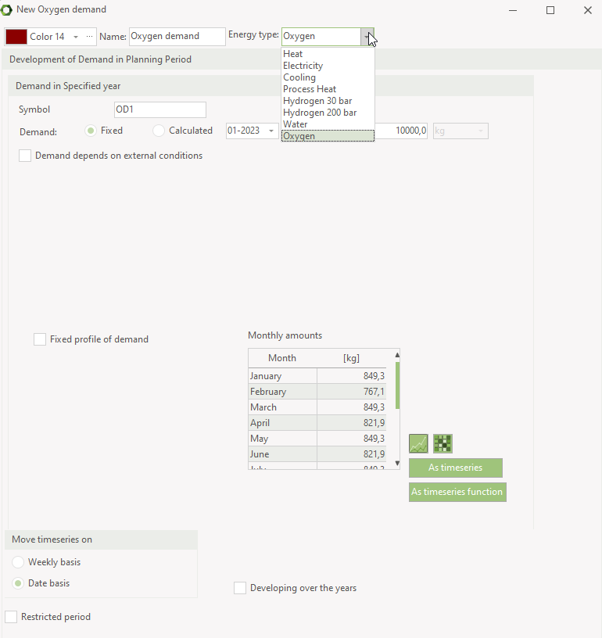Click the app logo in the title bar

tap(7, 10)
